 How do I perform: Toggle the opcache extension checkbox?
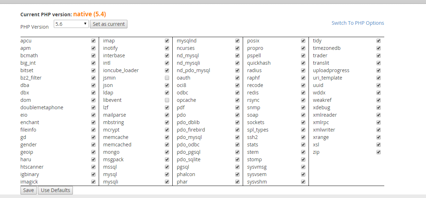[x=237, y=100]
